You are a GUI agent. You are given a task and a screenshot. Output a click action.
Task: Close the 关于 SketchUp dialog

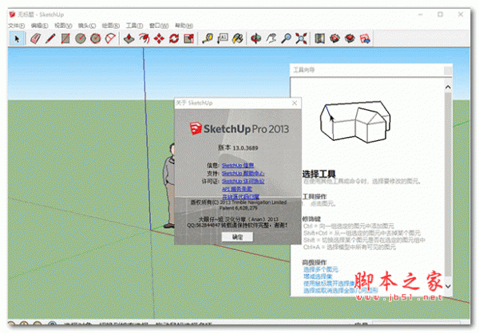coord(295,103)
